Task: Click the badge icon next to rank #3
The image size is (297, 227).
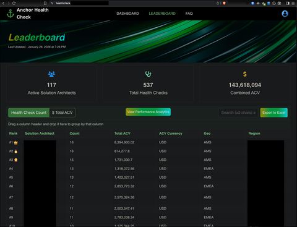Action: pyautogui.click(x=16, y=160)
